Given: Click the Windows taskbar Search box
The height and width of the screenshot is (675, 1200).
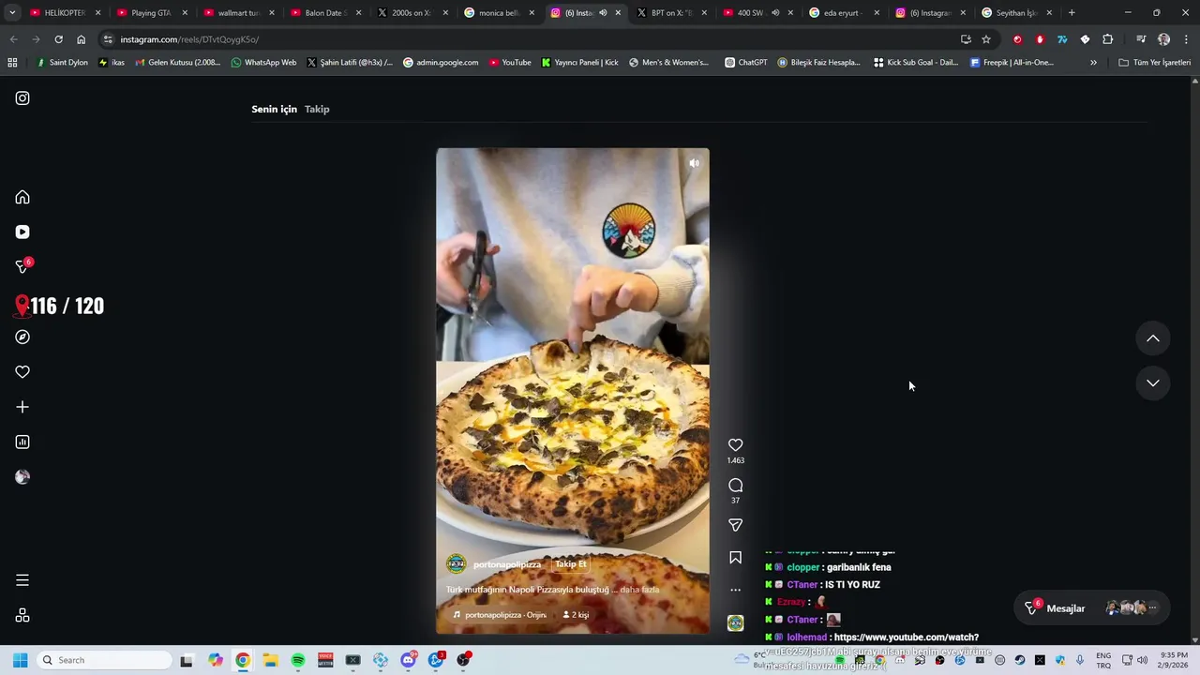Looking at the screenshot, I should pyautogui.click(x=103, y=660).
